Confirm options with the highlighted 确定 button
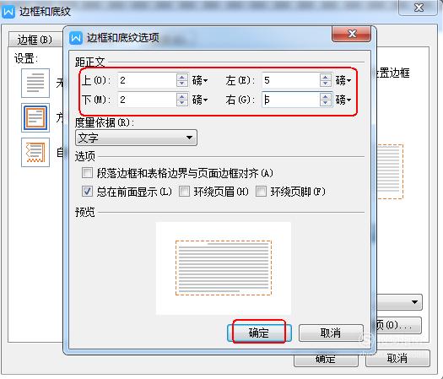 (x=259, y=333)
